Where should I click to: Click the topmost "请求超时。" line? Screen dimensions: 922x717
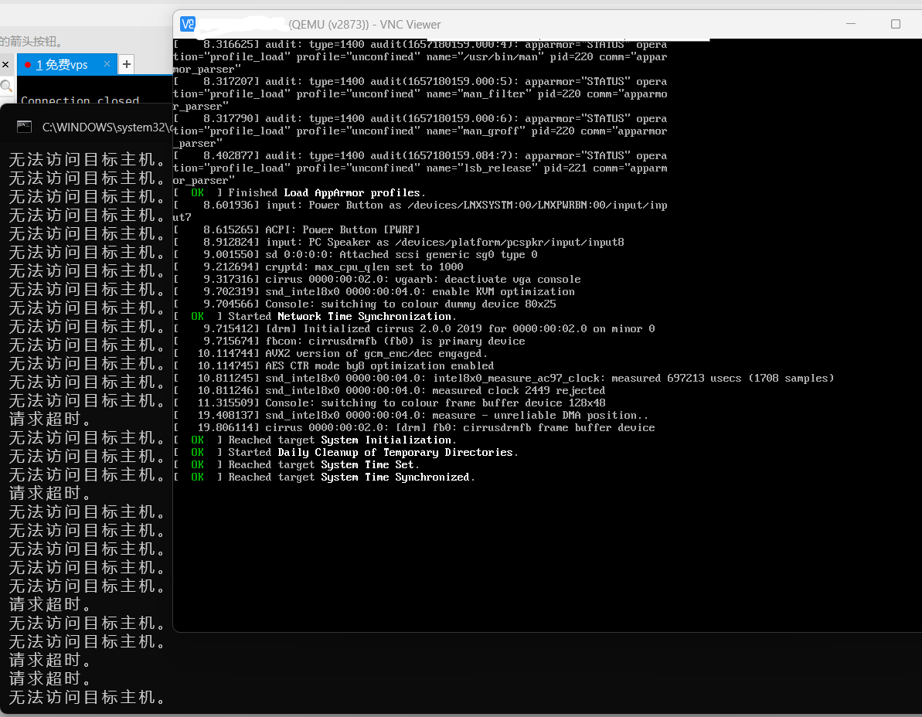point(51,420)
